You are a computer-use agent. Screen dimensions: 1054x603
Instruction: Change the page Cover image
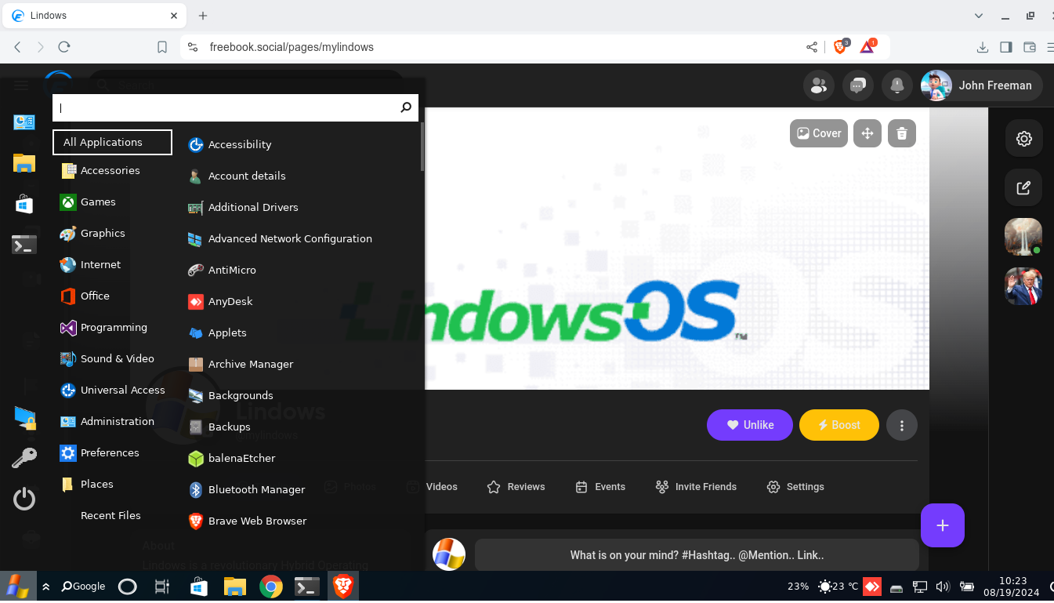tap(819, 133)
